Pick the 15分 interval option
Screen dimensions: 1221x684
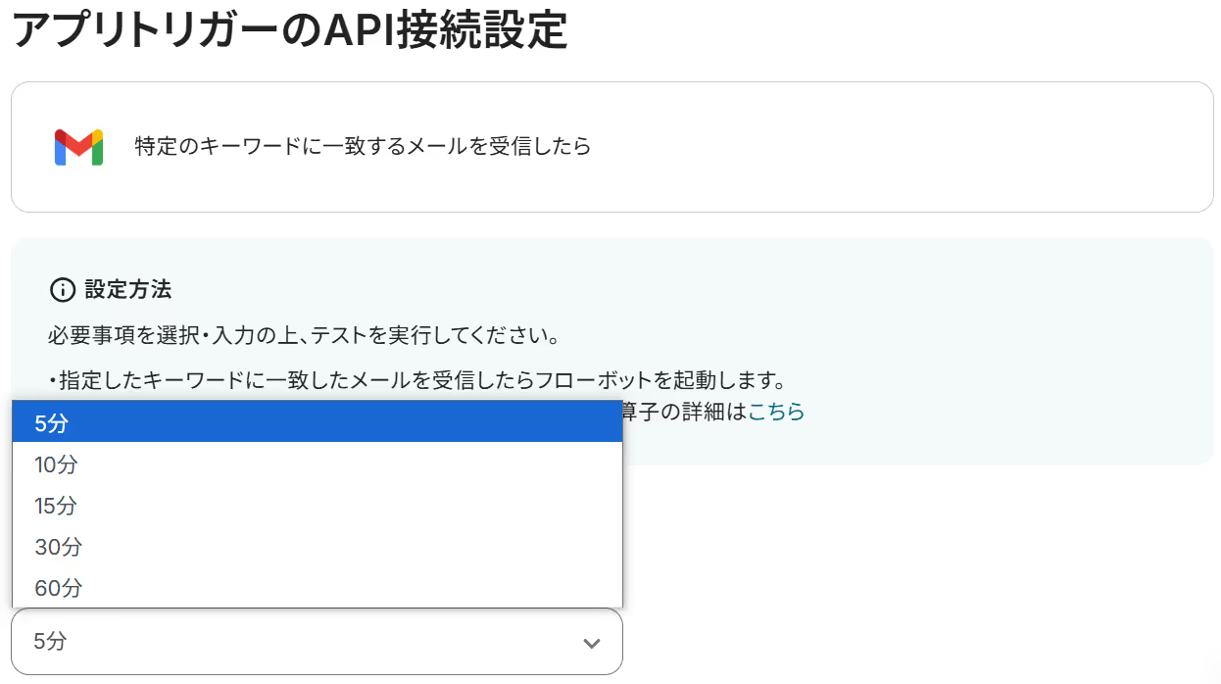click(x=317, y=506)
